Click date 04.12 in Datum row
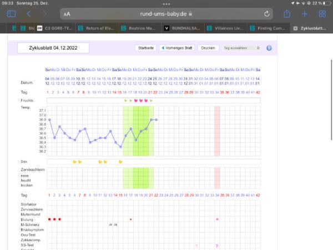This screenshot has width=333, height=250. pyautogui.click(x=47, y=81)
